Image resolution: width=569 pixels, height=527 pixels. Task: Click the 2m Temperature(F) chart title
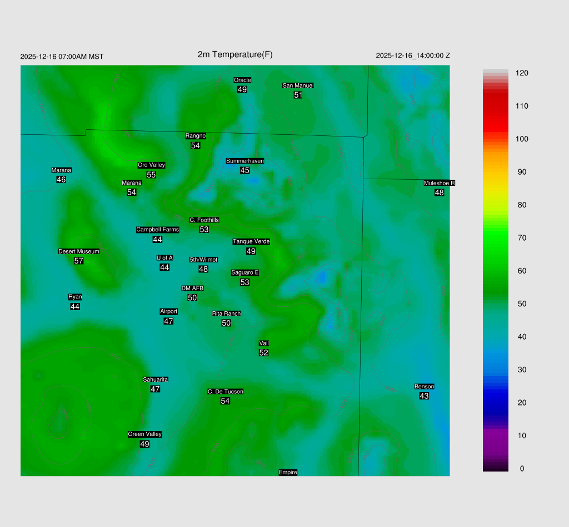click(x=235, y=54)
